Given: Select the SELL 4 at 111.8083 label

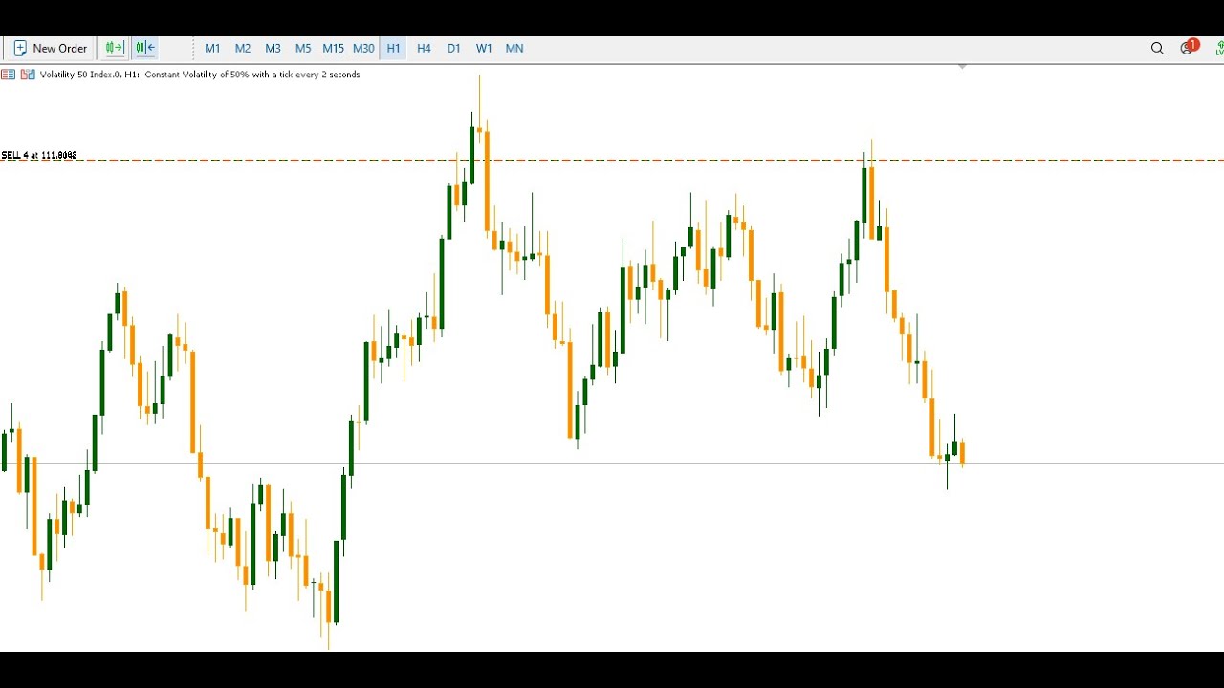Looking at the screenshot, I should click(x=39, y=155).
